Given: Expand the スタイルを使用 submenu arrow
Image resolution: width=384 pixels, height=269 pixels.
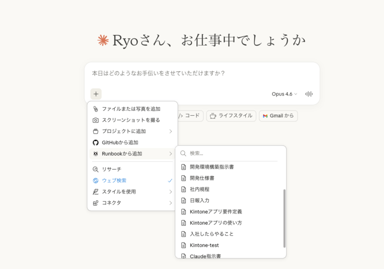Looking at the screenshot, I should pos(170,192).
